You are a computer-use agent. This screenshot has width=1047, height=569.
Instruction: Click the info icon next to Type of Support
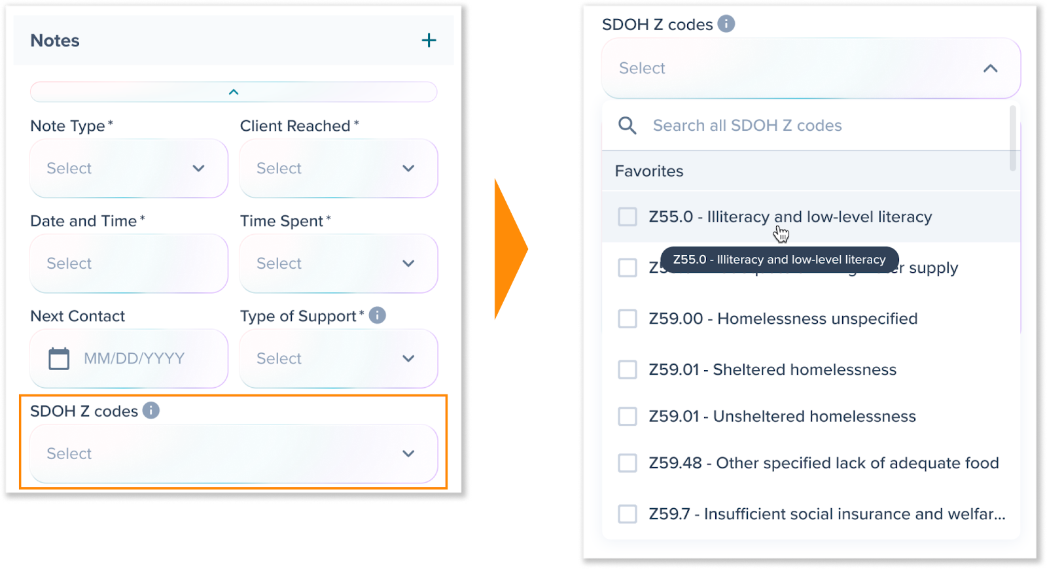pyautogui.click(x=378, y=315)
